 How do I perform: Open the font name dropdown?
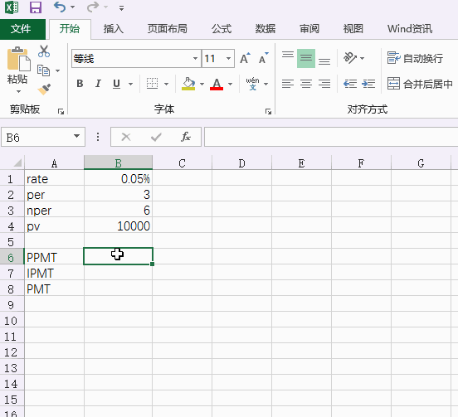coord(195,58)
